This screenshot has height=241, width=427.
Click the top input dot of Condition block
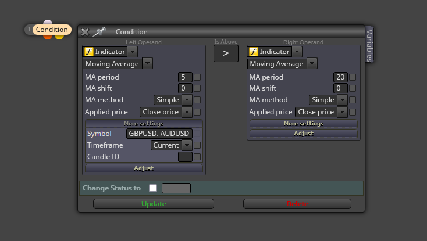pyautogui.click(x=48, y=22)
